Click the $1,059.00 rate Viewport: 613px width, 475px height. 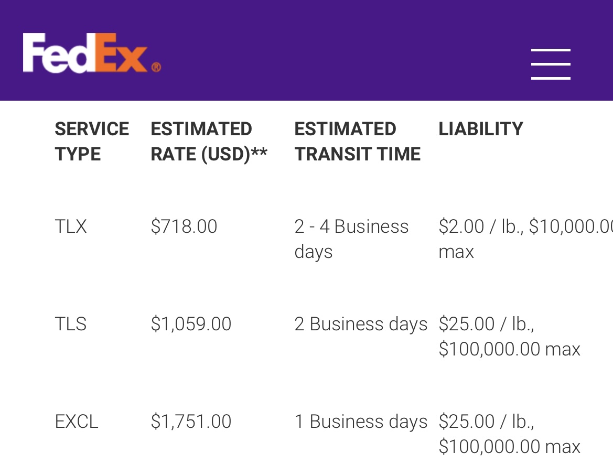point(191,324)
